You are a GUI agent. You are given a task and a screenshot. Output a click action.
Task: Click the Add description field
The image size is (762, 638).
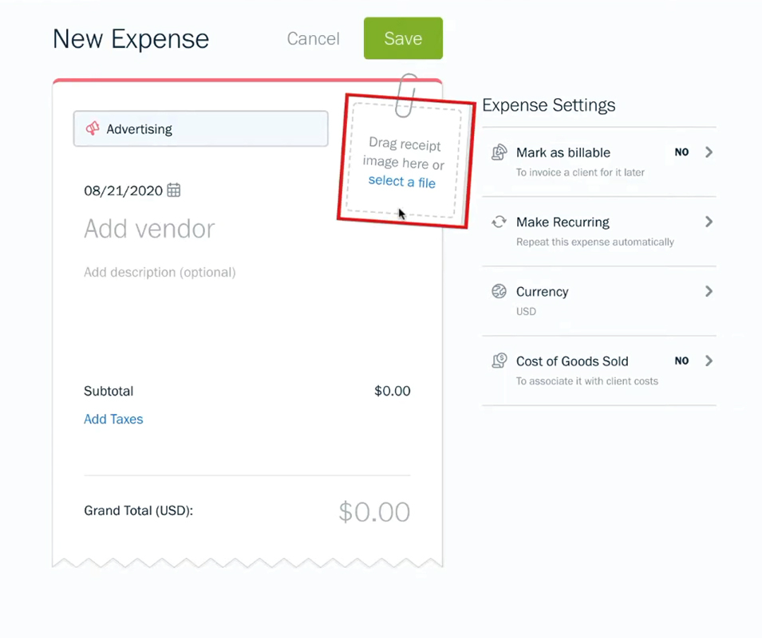(x=160, y=273)
